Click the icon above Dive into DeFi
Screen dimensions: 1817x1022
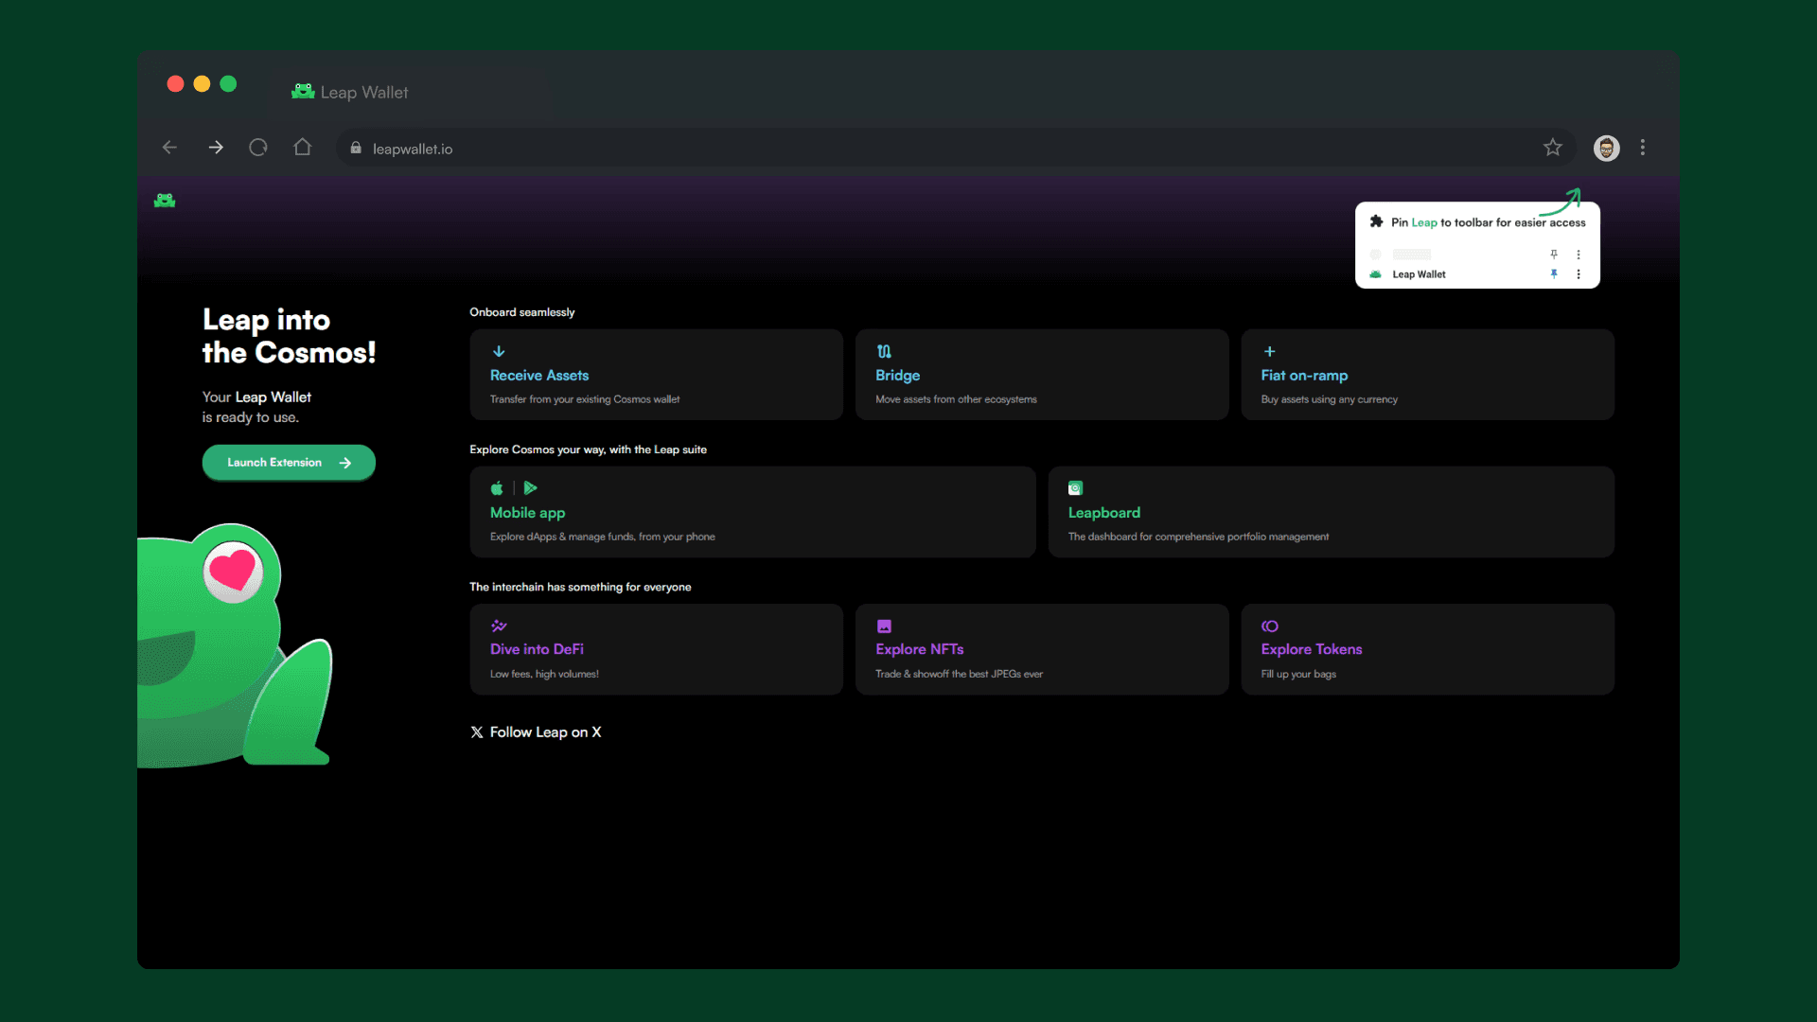click(x=499, y=626)
